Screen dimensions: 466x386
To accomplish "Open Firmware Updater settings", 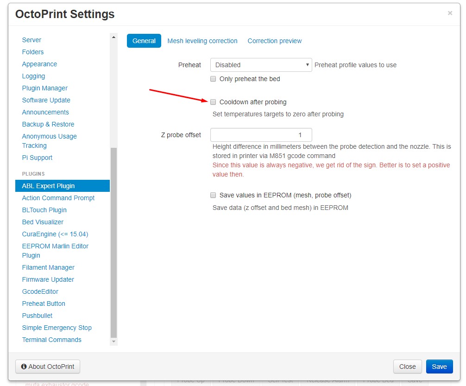I will click(48, 279).
